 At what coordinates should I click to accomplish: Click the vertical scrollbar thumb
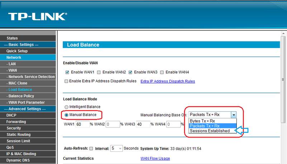pos(283,79)
